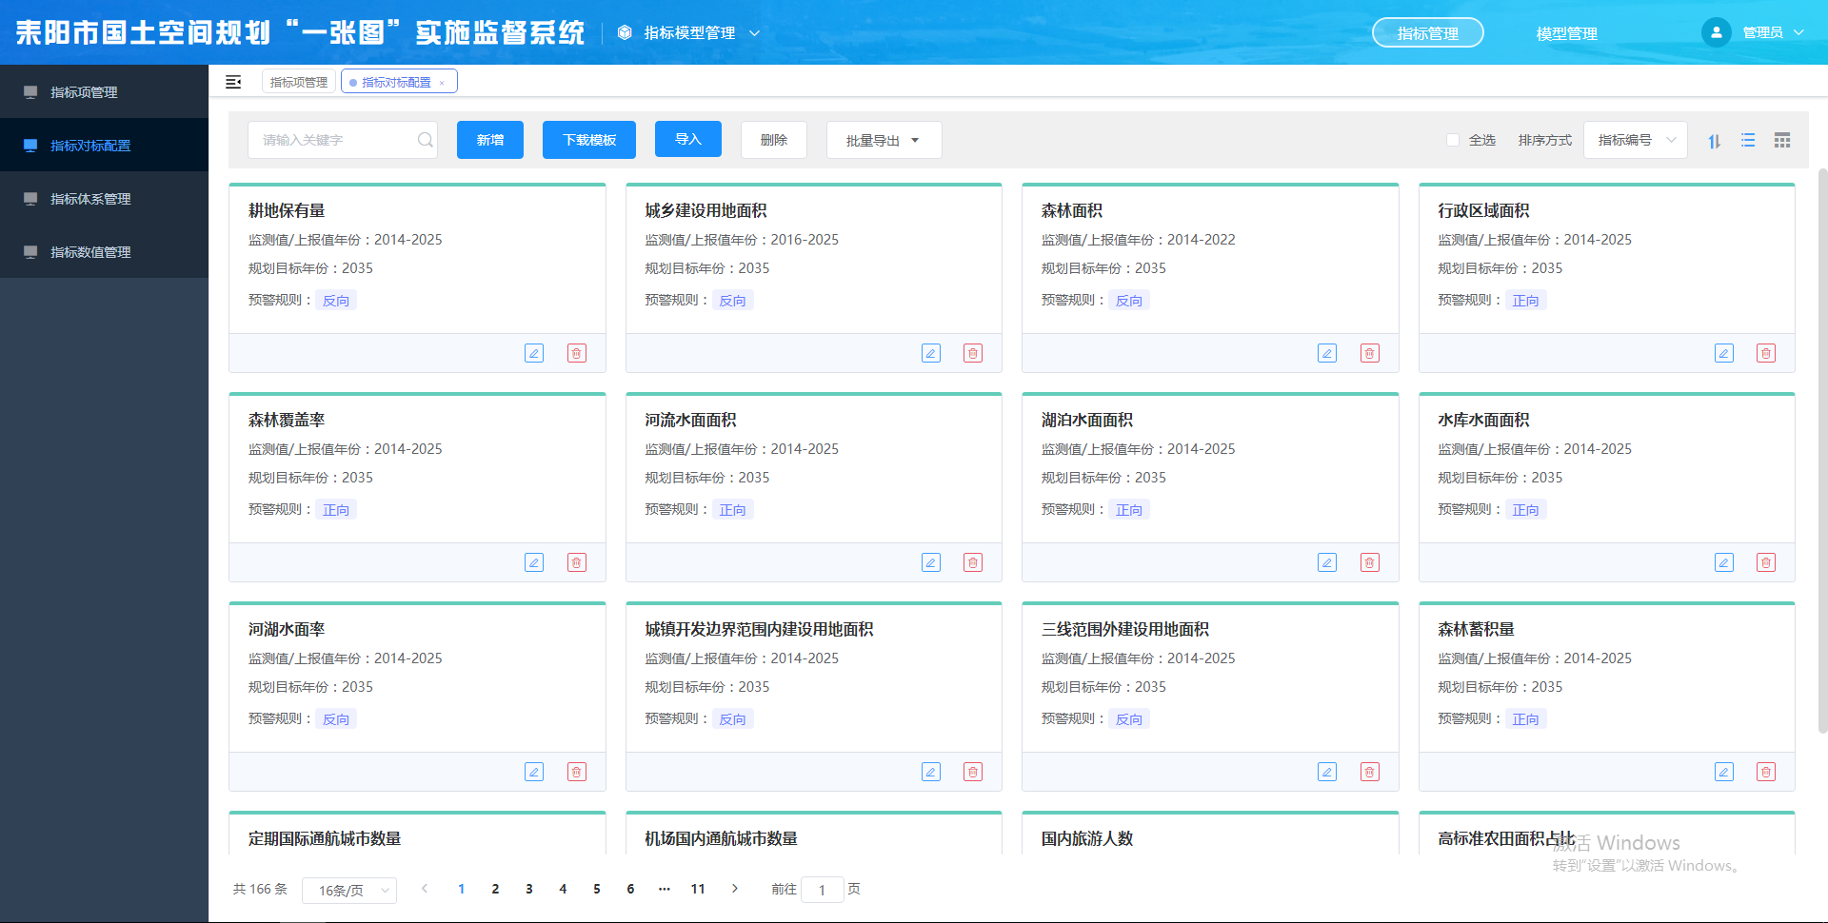Delete the 水库水面面积 card
This screenshot has width=1828, height=923.
(x=1766, y=562)
